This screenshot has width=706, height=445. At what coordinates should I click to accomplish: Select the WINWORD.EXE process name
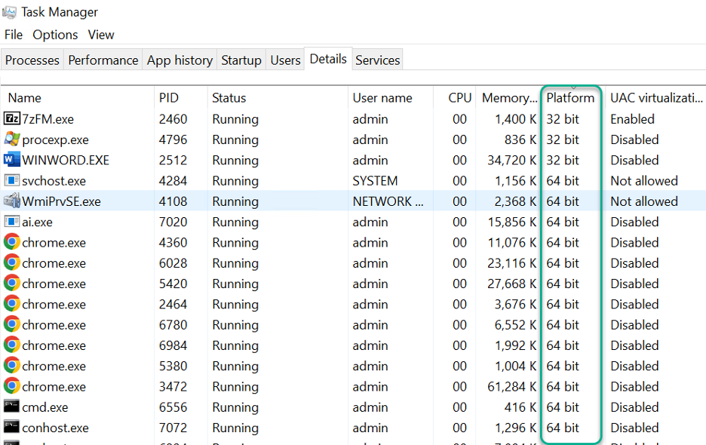pos(66,161)
